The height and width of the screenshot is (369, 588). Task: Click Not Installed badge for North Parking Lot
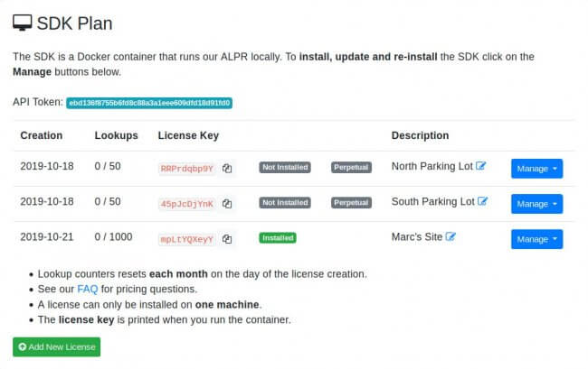285,167
